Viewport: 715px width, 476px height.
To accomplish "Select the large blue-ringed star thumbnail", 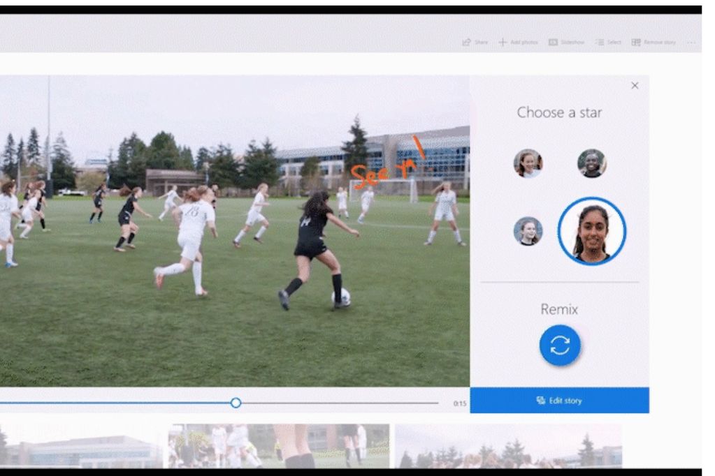I will (x=591, y=232).
